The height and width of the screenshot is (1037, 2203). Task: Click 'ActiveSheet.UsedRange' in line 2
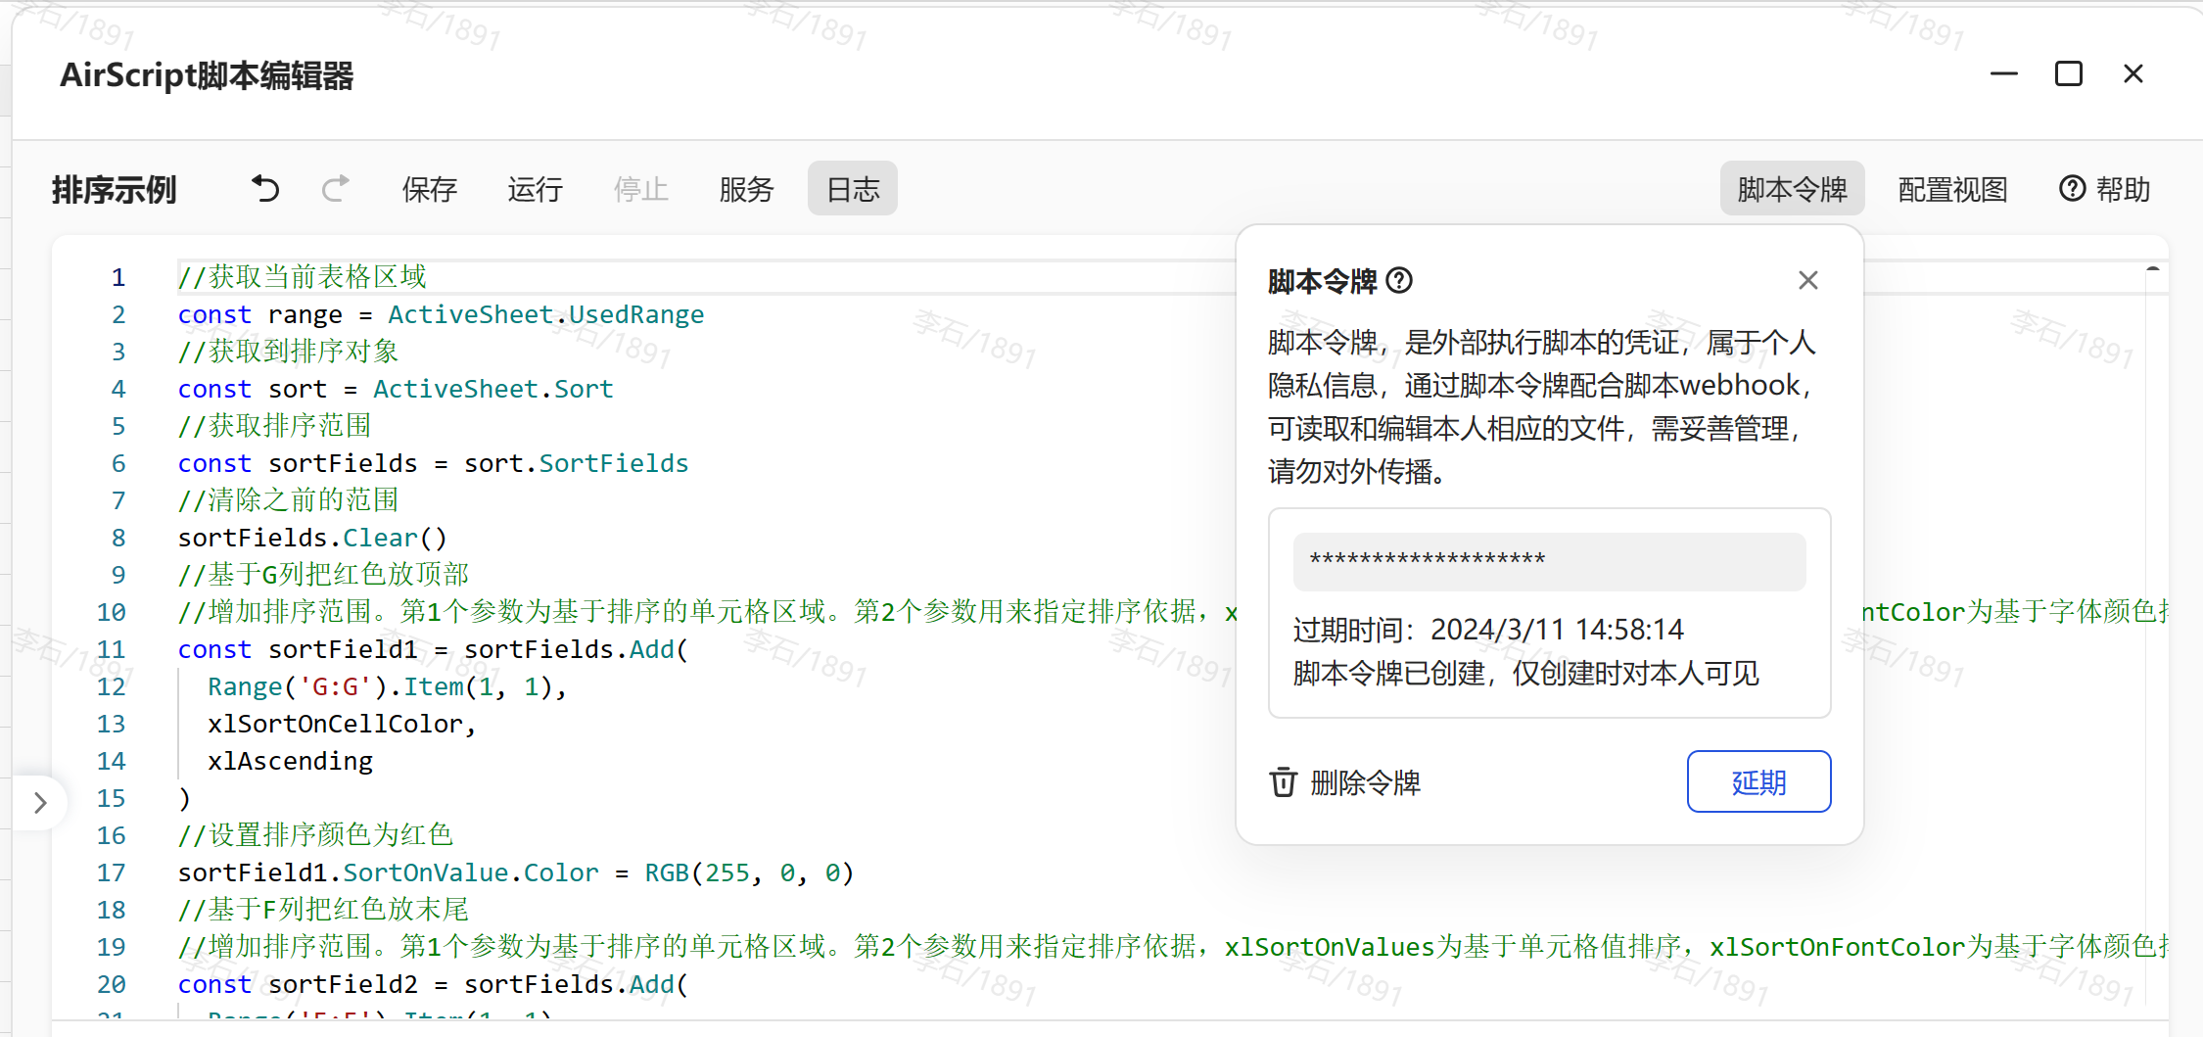545,314
